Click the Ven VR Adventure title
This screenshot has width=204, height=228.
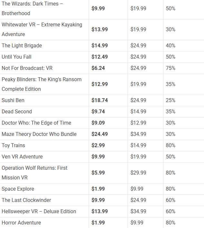[22, 157]
